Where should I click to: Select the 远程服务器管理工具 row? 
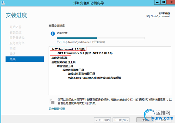(x=63, y=62)
